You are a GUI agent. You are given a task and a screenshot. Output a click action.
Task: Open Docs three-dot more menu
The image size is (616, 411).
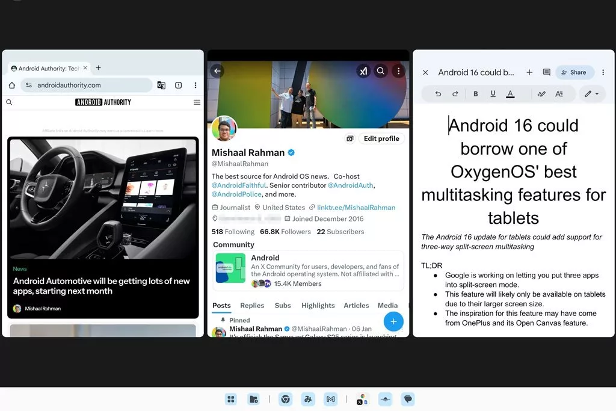pyautogui.click(x=603, y=72)
